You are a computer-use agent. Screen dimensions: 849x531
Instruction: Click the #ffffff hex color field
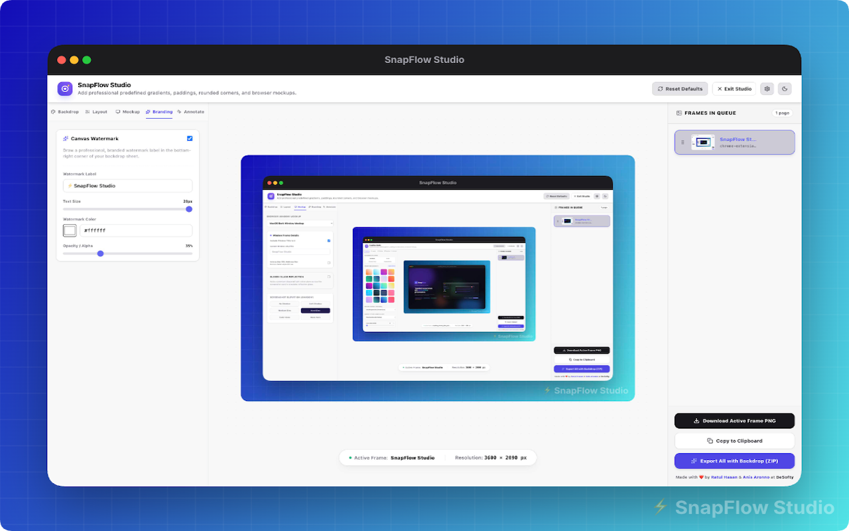136,230
